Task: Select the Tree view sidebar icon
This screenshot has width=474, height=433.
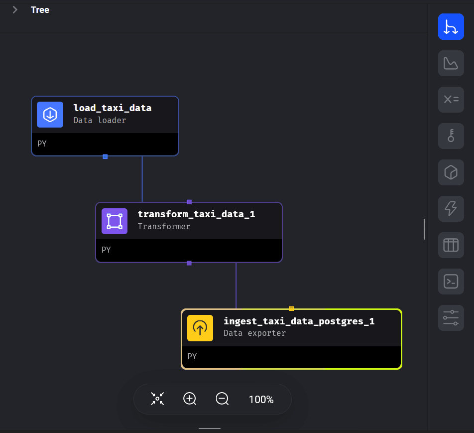Action: (x=451, y=27)
